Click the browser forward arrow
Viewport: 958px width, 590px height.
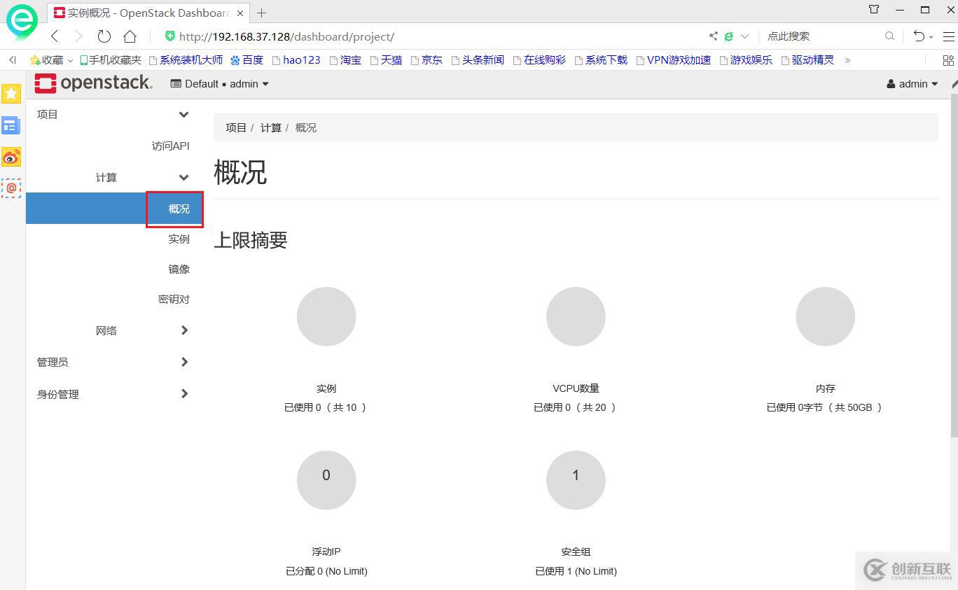(x=78, y=36)
